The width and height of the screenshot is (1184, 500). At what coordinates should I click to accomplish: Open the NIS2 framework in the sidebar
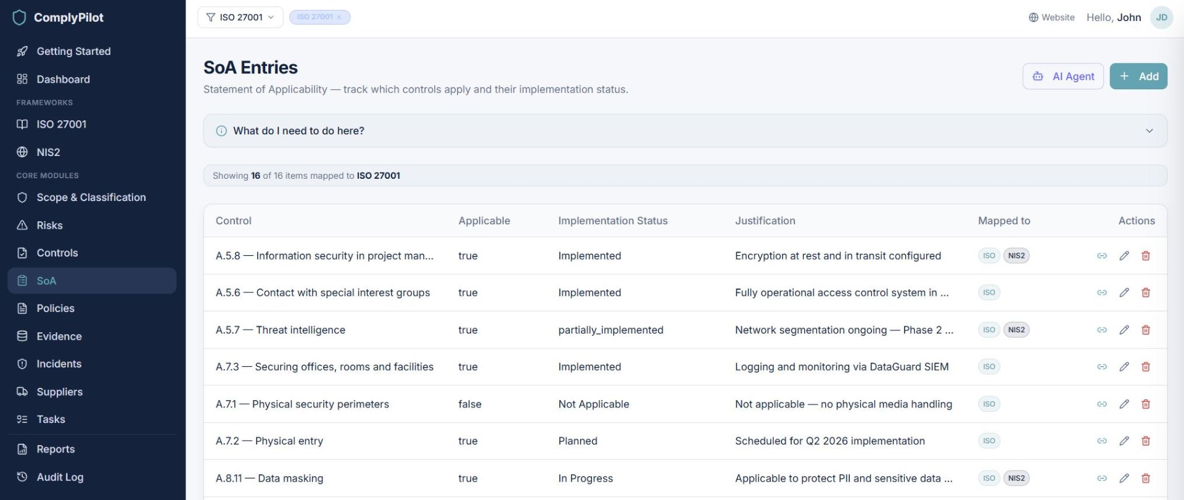92,152
